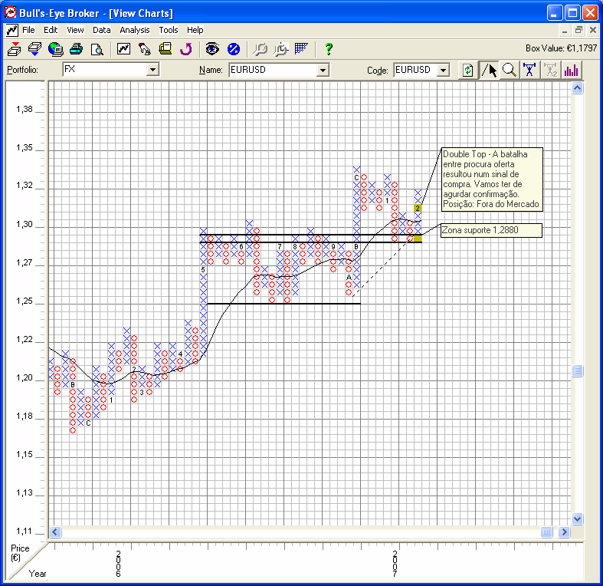The height and width of the screenshot is (586, 603).
Task: Click the Bull's-Eye Broker title bar logo
Action: click(11, 12)
